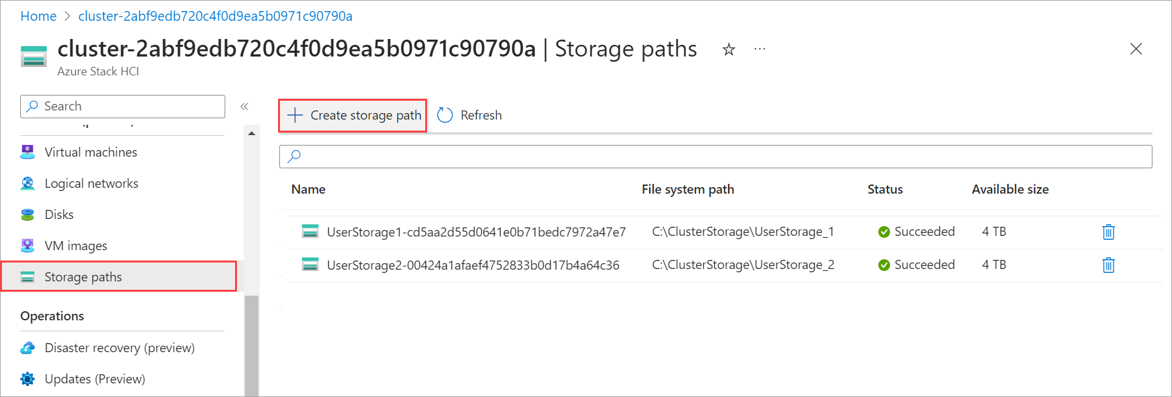
Task: Click the Storage paths sidebar icon
Action: pyautogui.click(x=27, y=277)
